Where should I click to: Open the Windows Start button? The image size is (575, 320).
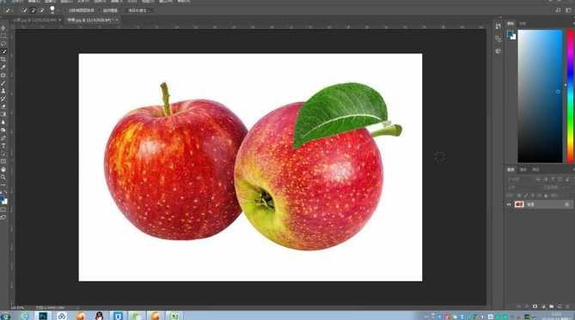coord(5,316)
